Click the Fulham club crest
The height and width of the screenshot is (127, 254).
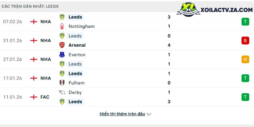[62, 83]
